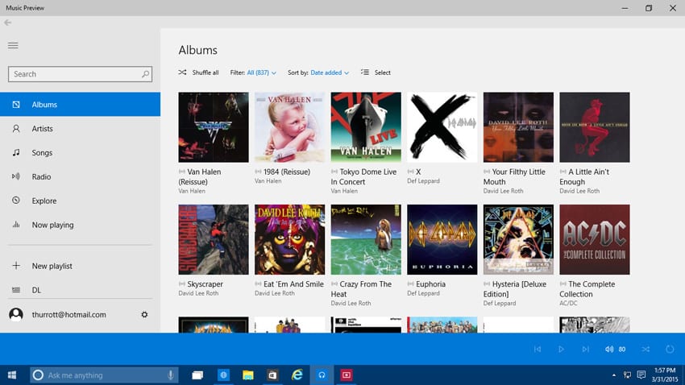The height and width of the screenshot is (385, 685).
Task: Click the volume speaker icon
Action: 609,349
